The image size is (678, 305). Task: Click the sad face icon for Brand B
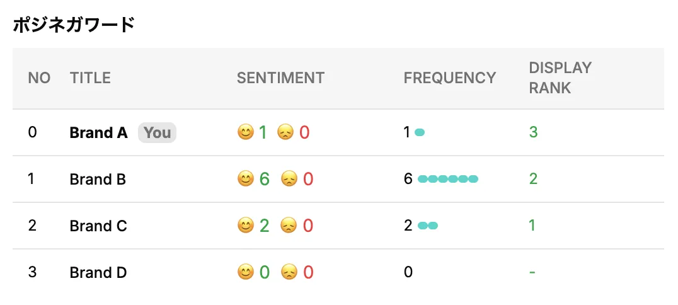pos(289,179)
